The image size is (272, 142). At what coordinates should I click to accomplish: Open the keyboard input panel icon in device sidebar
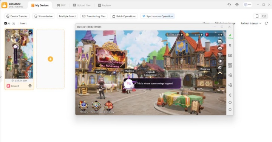pyautogui.click(x=230, y=55)
